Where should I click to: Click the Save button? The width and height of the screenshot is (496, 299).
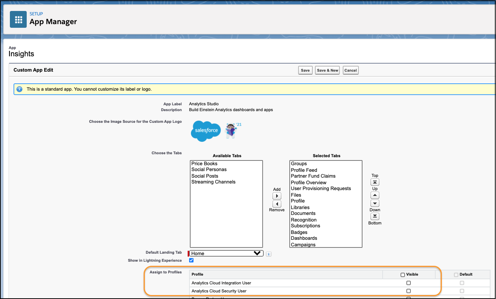(x=305, y=70)
